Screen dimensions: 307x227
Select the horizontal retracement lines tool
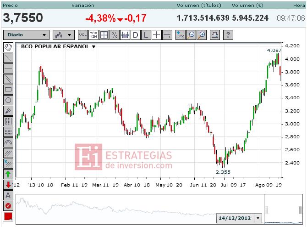pyautogui.click(x=8, y=132)
